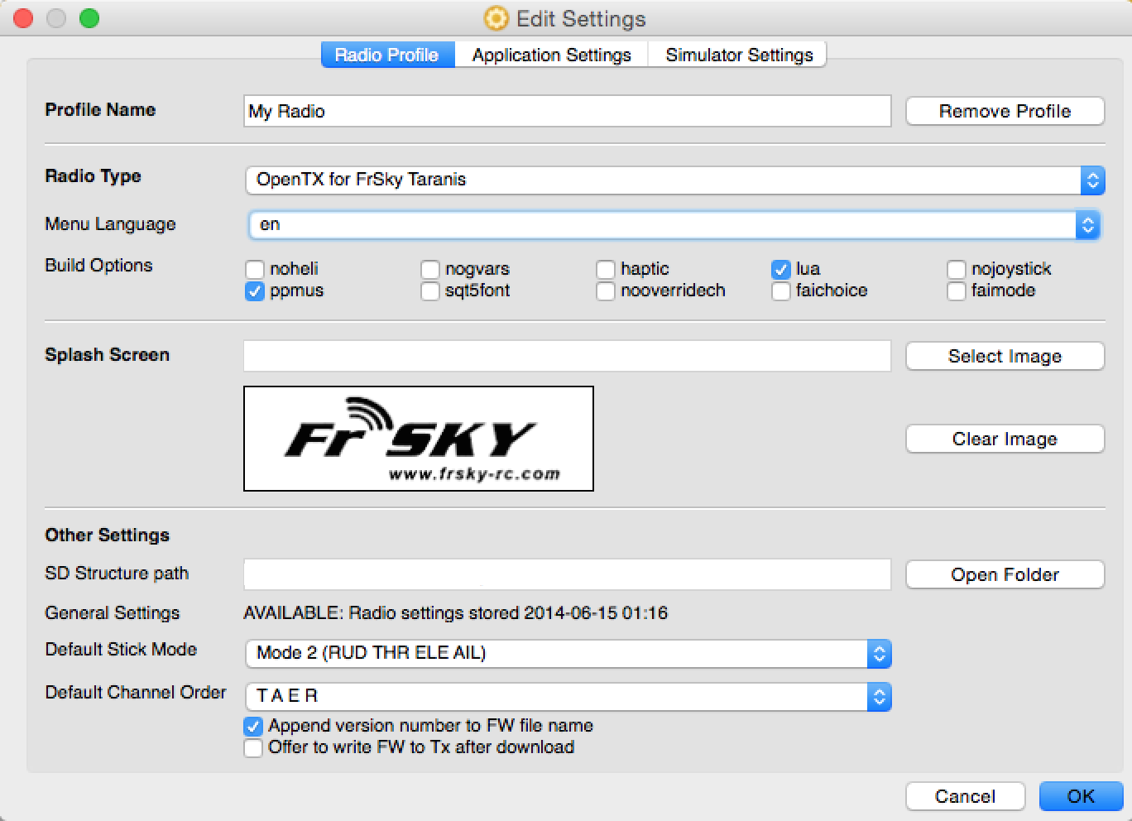This screenshot has width=1132, height=821.
Task: Uncheck Append version number to FW file name
Action: pos(253,726)
